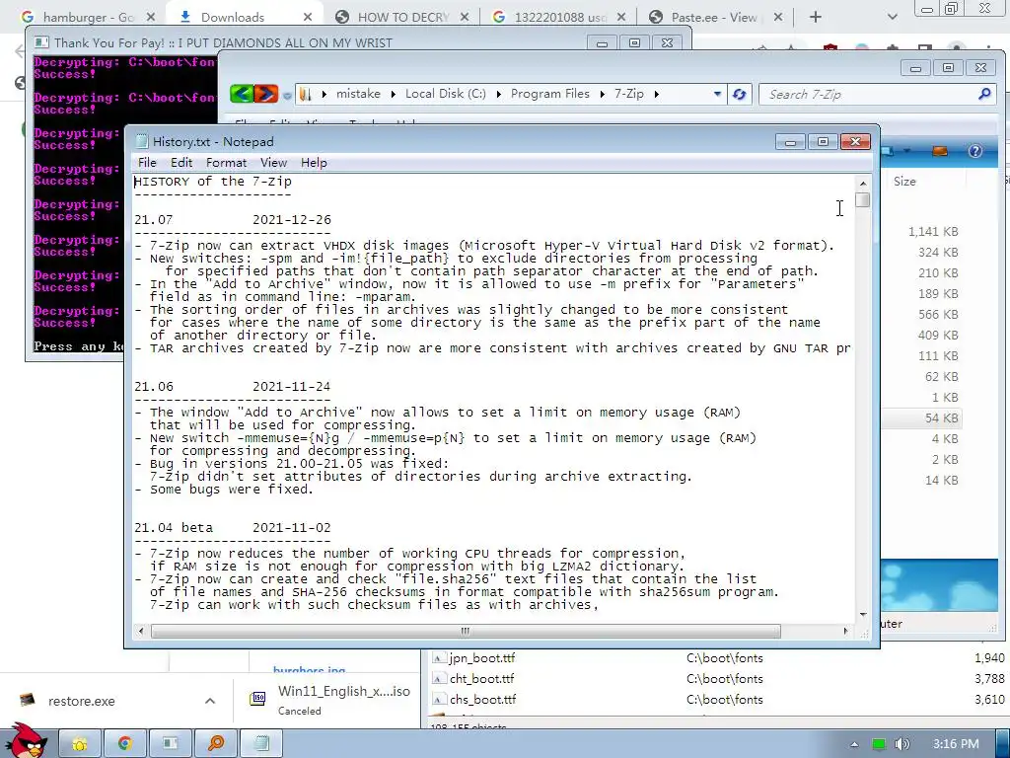Toggle the Explorer preview pane icon

940,151
